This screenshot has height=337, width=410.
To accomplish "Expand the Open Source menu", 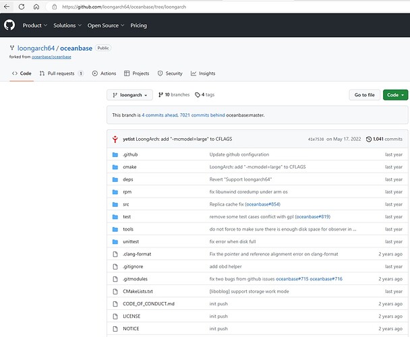I will [x=106, y=26].
